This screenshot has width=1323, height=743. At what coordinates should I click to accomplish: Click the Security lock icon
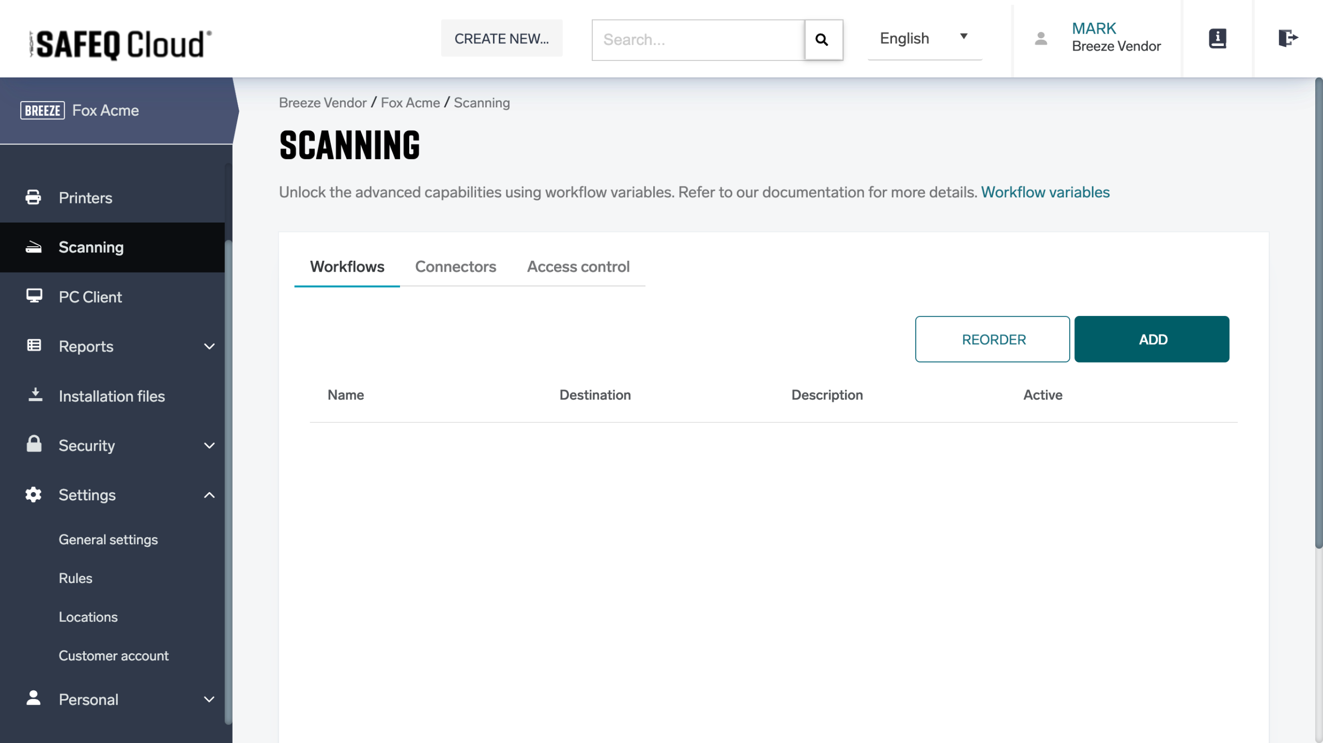coord(34,444)
